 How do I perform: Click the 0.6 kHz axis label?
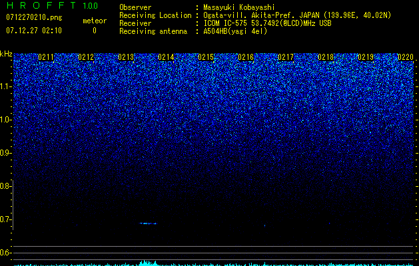click(5, 253)
